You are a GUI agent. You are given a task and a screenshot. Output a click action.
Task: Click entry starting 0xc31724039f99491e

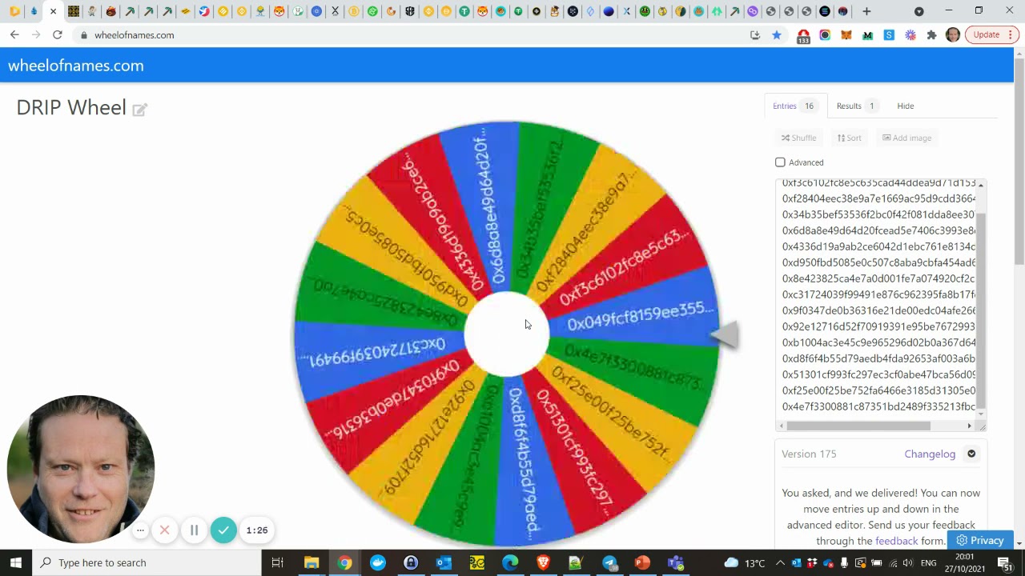(878, 294)
